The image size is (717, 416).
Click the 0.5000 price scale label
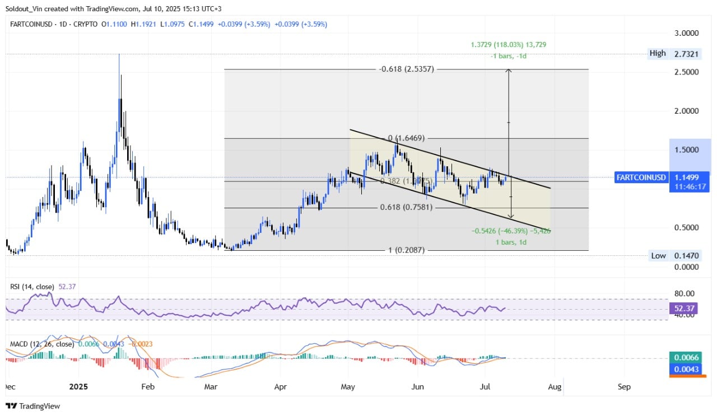[686, 228]
